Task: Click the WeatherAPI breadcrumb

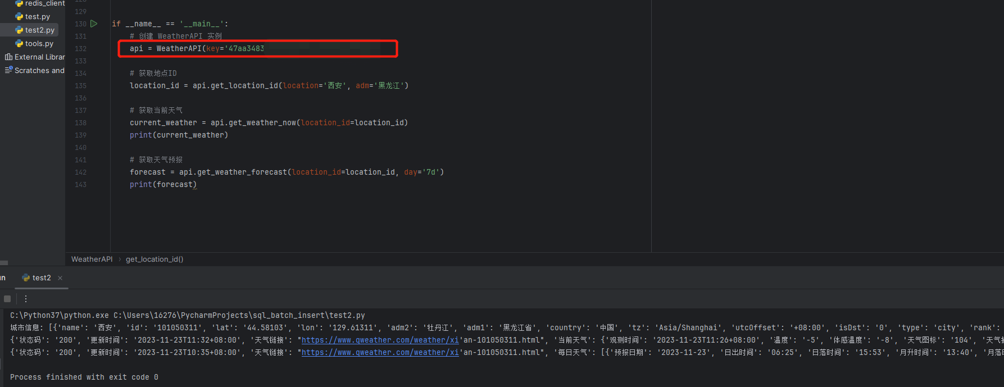Action: (x=92, y=259)
